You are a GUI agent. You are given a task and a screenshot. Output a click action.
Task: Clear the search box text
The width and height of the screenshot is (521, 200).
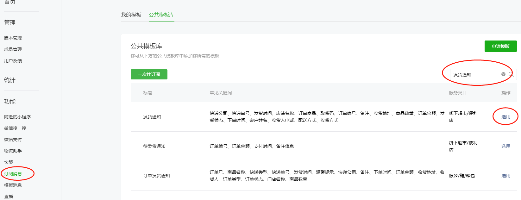pyautogui.click(x=503, y=74)
